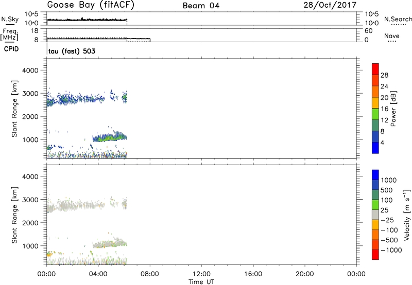
Task: Click the velocity colorbar '500' tick label
Action: coord(387,190)
